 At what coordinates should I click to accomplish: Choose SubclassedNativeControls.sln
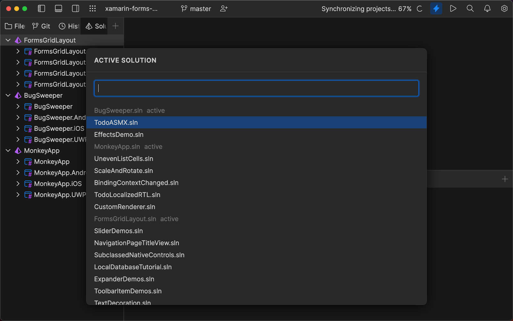pos(256,255)
